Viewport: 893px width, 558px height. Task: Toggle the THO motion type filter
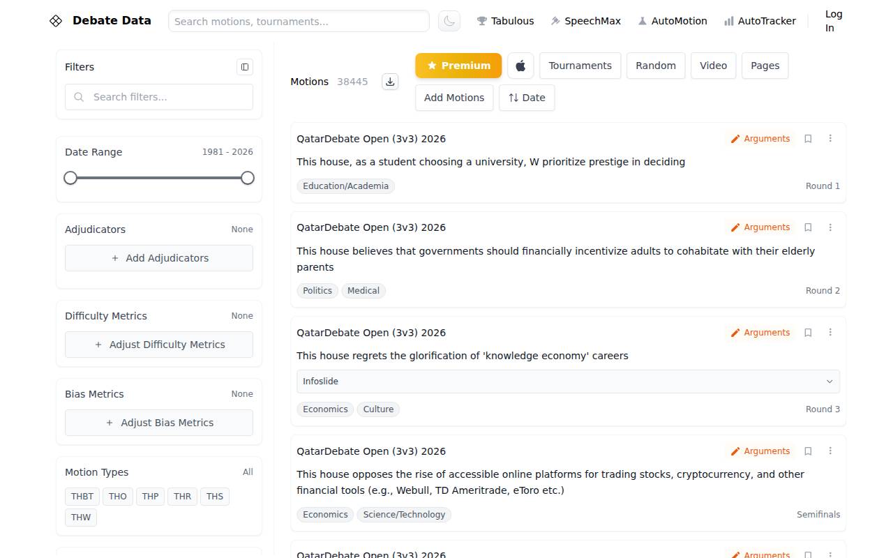click(x=118, y=497)
